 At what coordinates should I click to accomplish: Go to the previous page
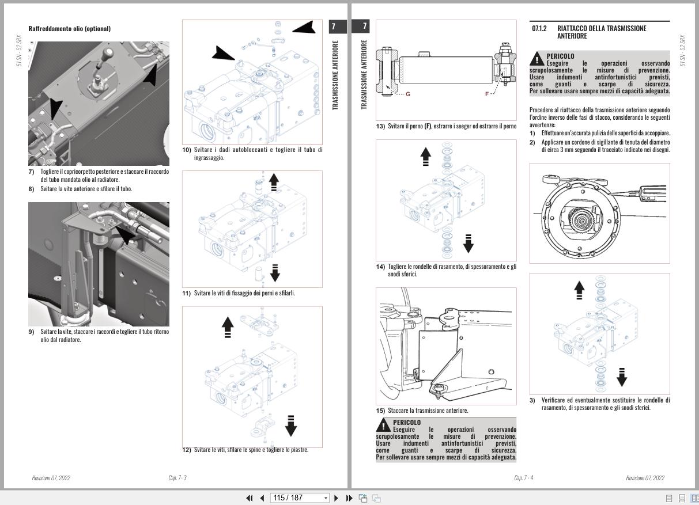tap(262, 498)
